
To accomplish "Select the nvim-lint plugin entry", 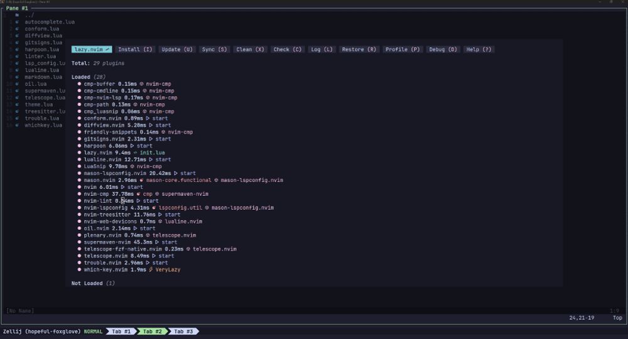I will tap(98, 200).
